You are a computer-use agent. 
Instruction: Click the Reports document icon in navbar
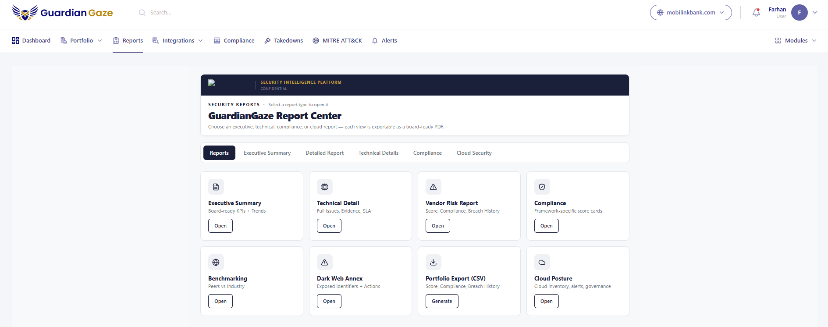[116, 41]
